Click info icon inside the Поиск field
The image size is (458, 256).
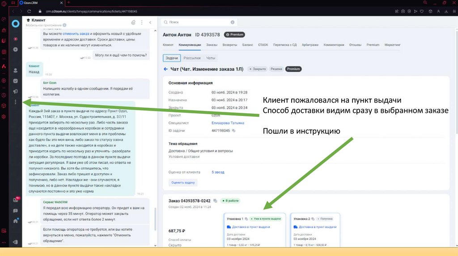tap(233, 22)
